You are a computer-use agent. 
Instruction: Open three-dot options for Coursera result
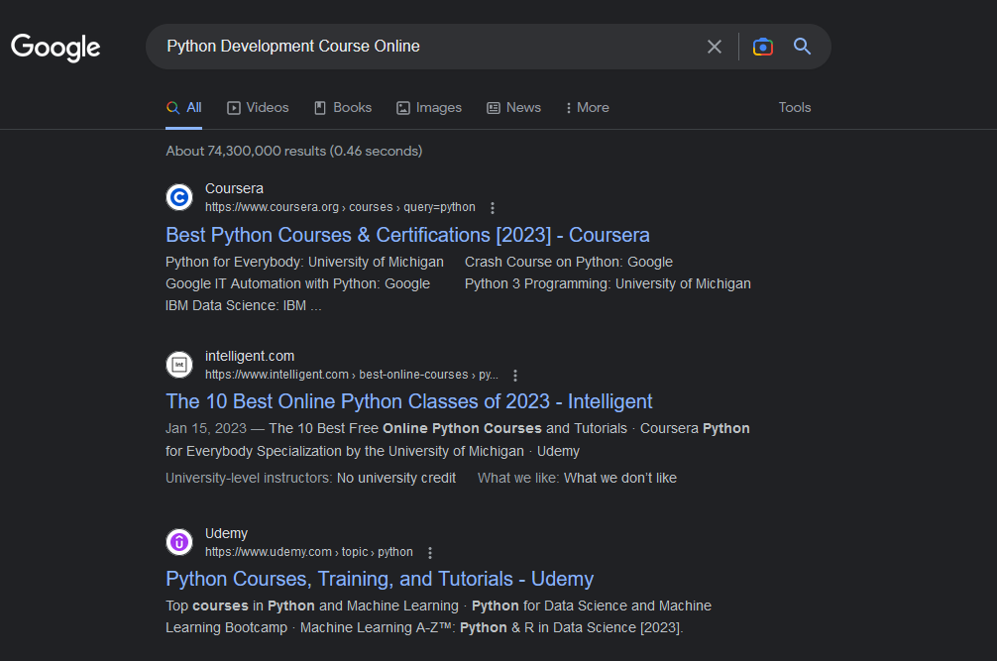(493, 208)
